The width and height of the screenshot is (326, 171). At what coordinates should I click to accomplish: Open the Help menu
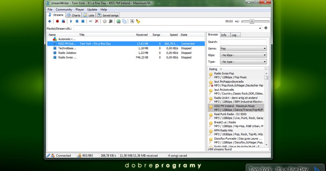(x=104, y=9)
